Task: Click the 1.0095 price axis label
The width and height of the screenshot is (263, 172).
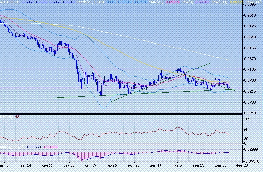Action: tap(251, 5)
